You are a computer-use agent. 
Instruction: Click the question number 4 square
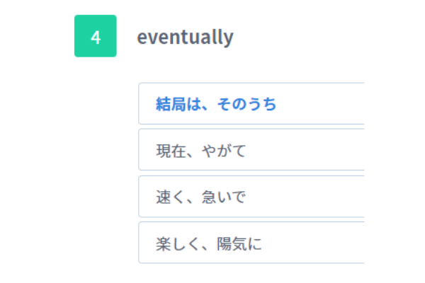[x=95, y=36]
